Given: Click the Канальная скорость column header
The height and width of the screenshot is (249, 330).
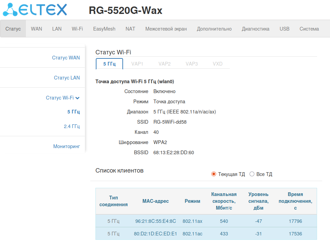Looking at the screenshot, I should (224, 201).
